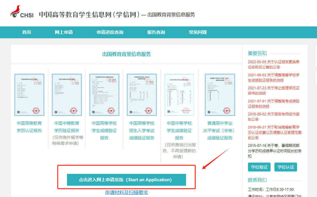Open 中国高等学校招生入学考试成绩验证报告 text link
The image size is (317, 197).
coord(142,131)
